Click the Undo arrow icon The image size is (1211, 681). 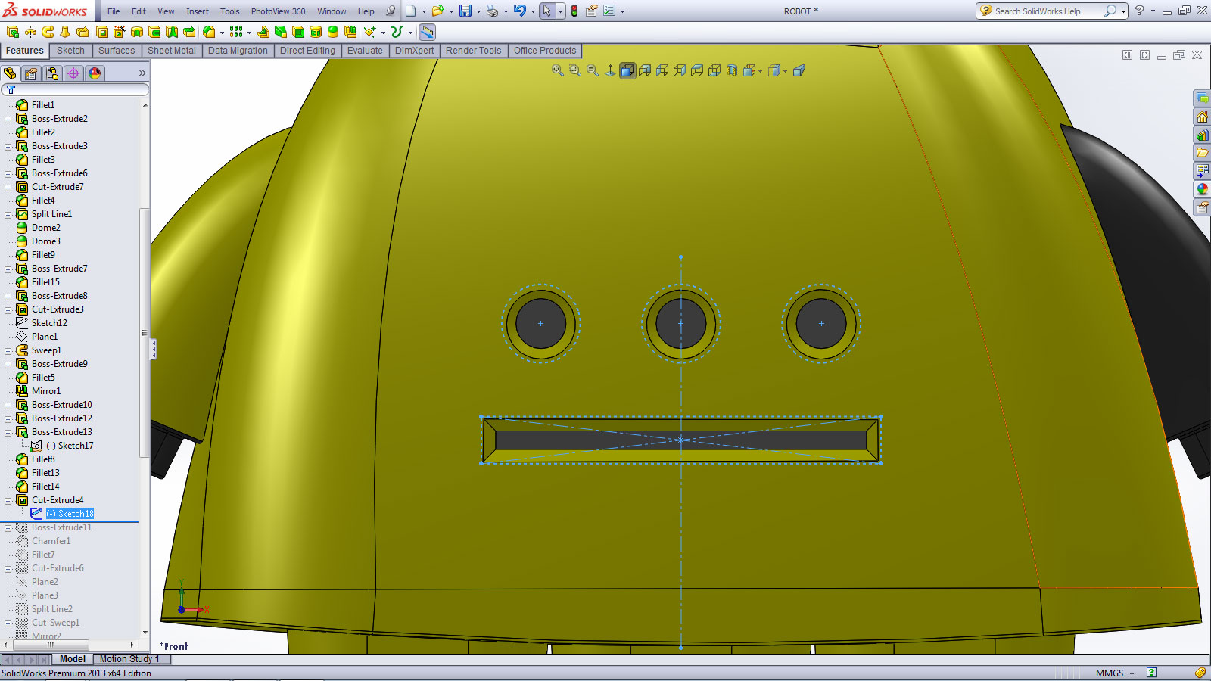point(519,11)
